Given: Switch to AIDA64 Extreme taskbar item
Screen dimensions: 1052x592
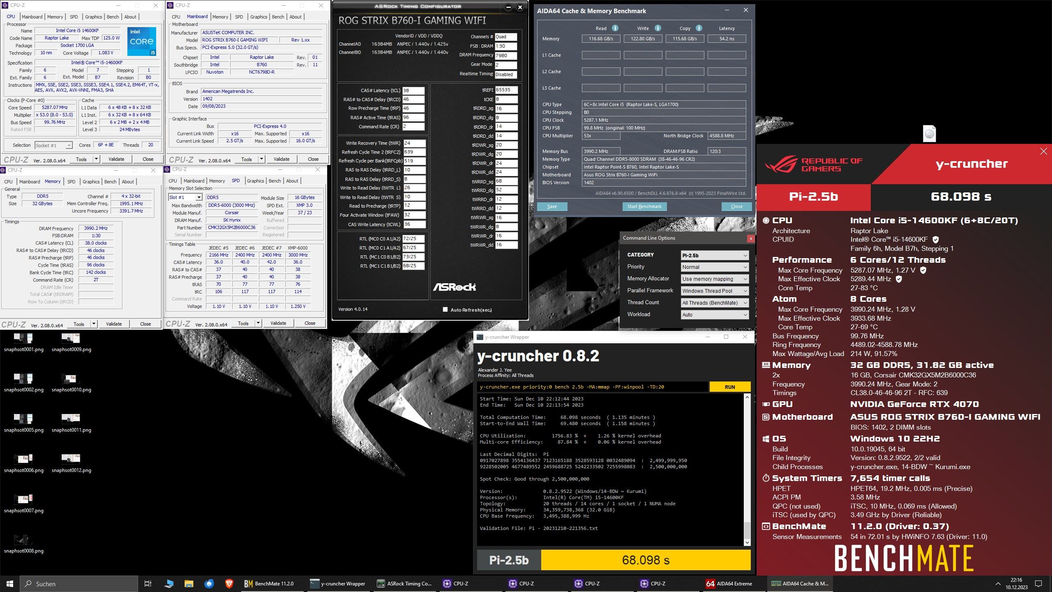Looking at the screenshot, I should point(729,583).
